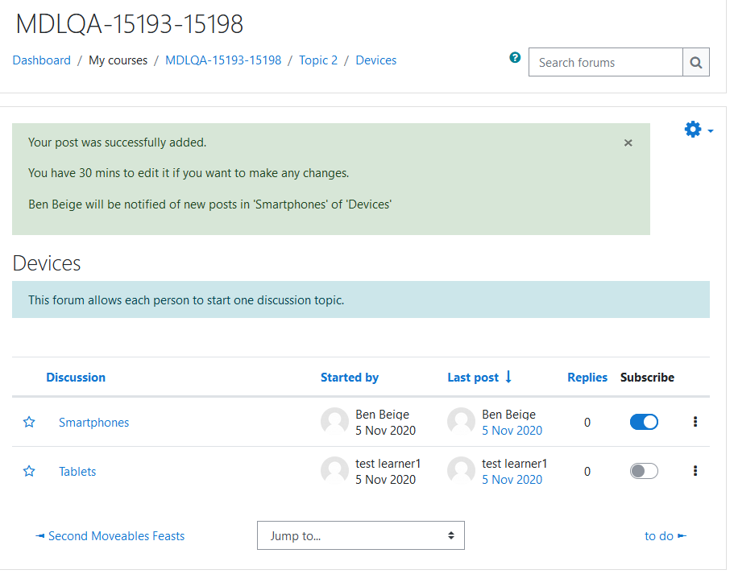
Task: Click the Subscribe column header
Action: coord(647,378)
